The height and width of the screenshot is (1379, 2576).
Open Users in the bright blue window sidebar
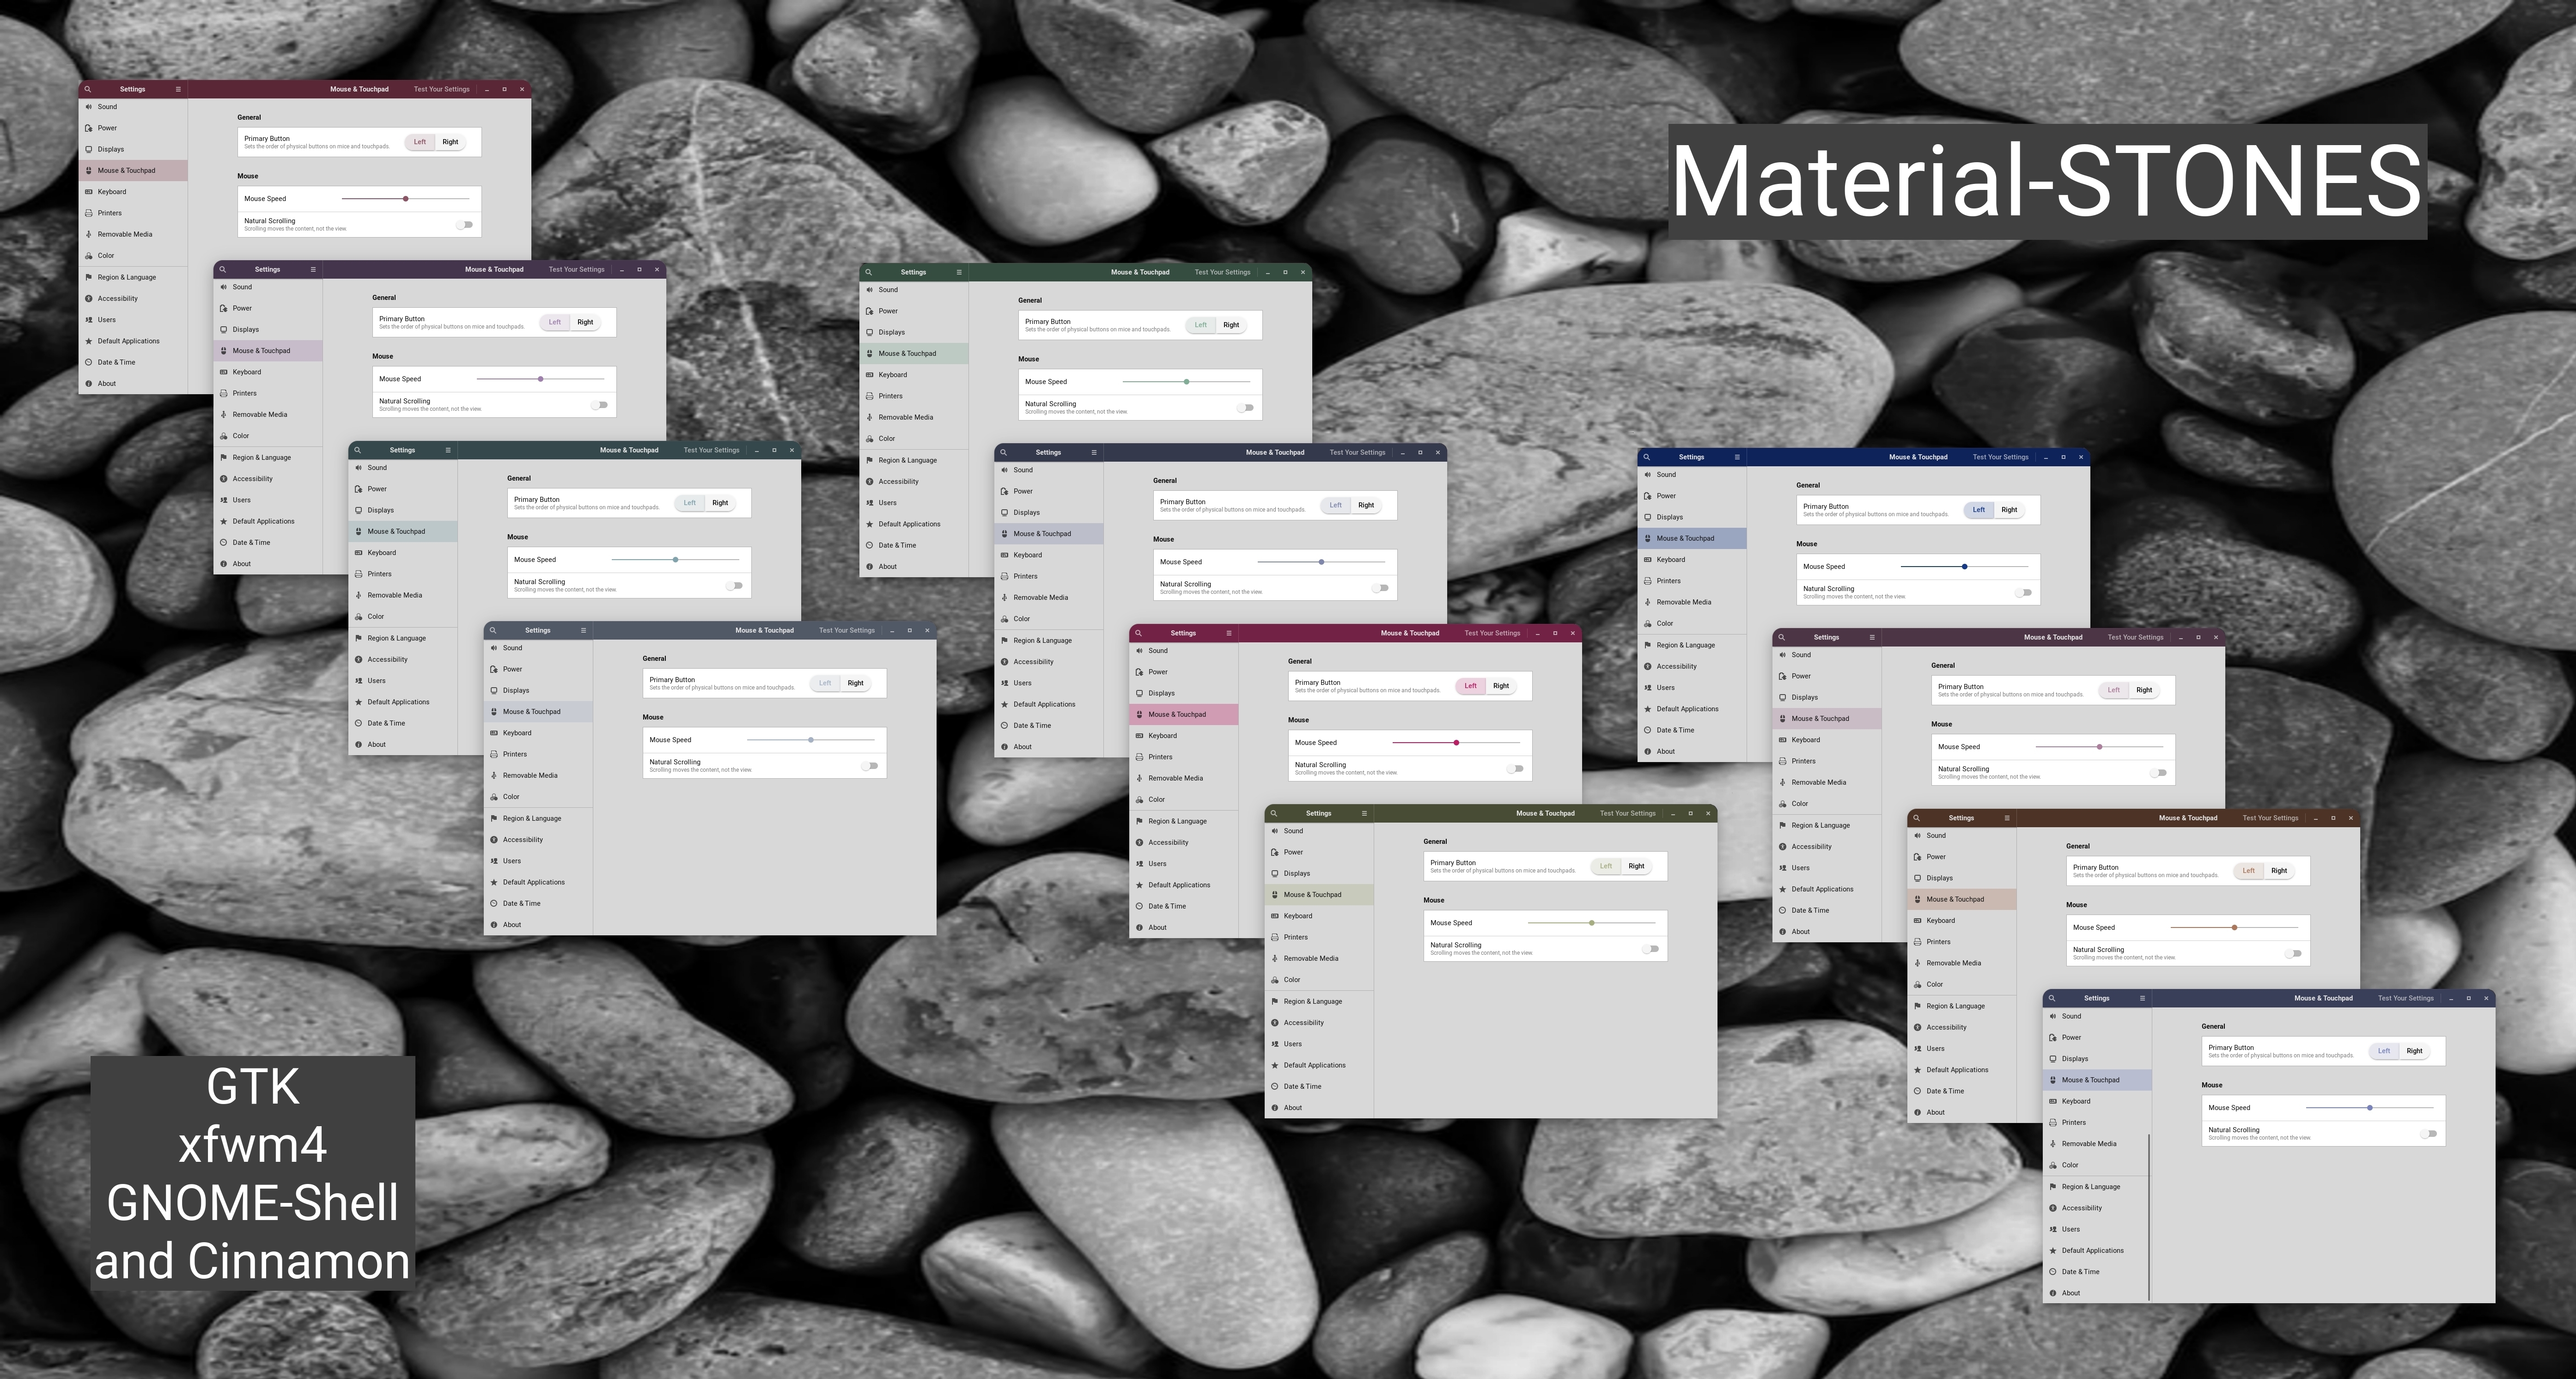pos(1692,688)
